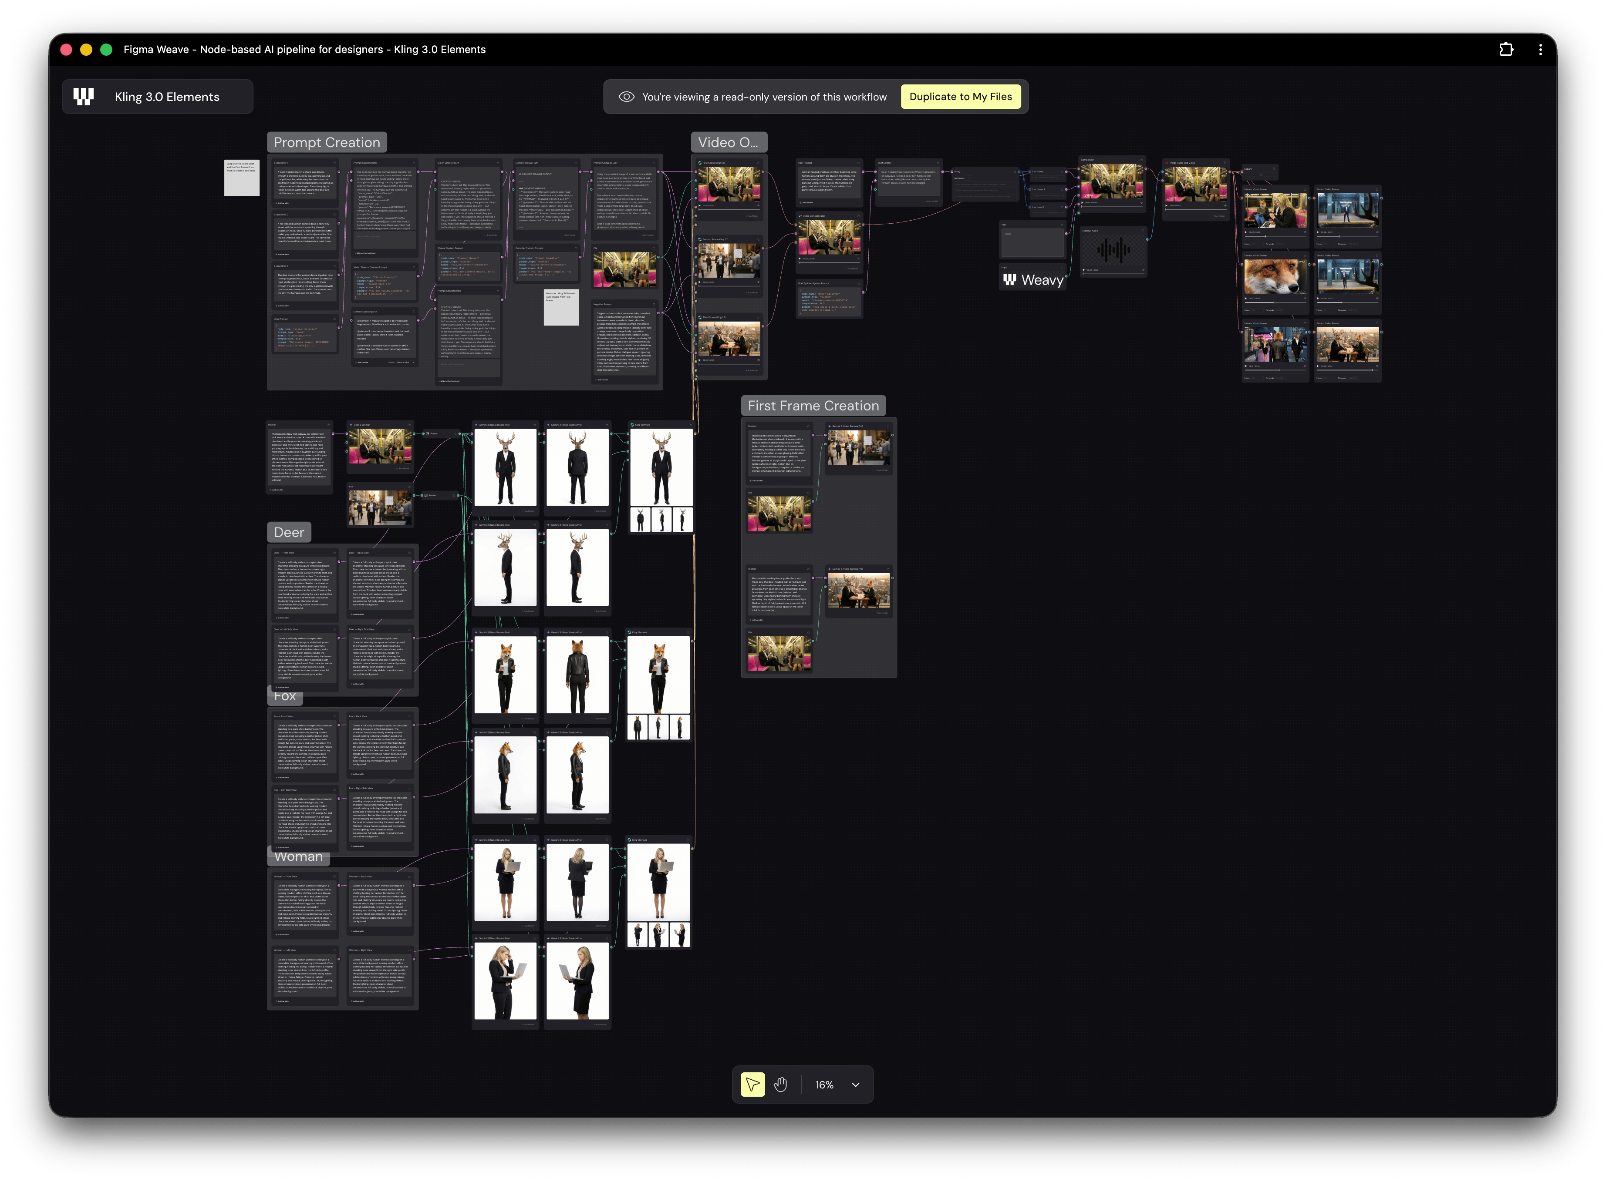Click the browser extensions puzzle icon

(x=1506, y=49)
